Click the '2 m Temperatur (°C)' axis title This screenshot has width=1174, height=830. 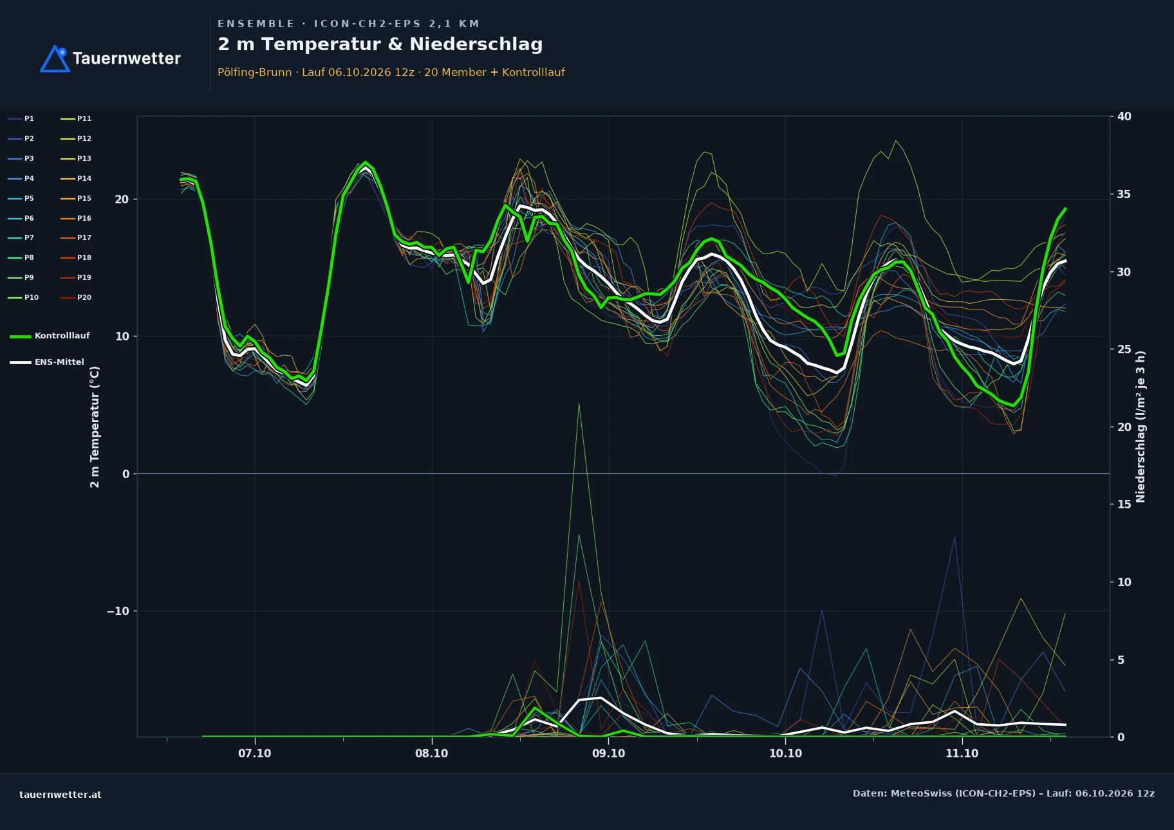(95, 427)
